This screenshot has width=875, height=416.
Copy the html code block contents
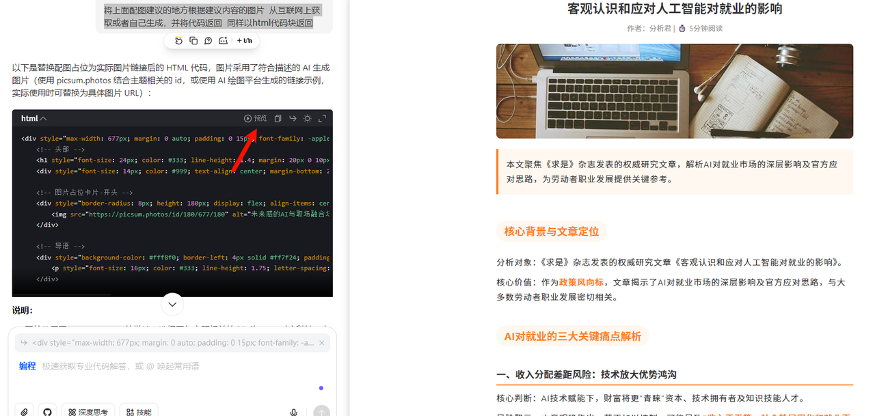278,118
